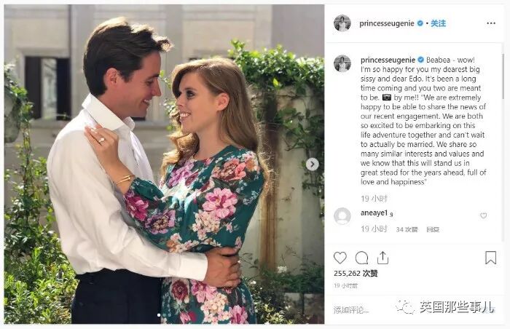
Task: Reply to the aneaye1 comment with 回复
Action: tap(433, 229)
